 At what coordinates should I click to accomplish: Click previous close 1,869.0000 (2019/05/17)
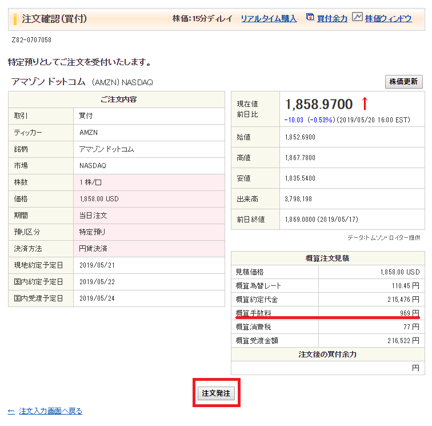pos(322,220)
